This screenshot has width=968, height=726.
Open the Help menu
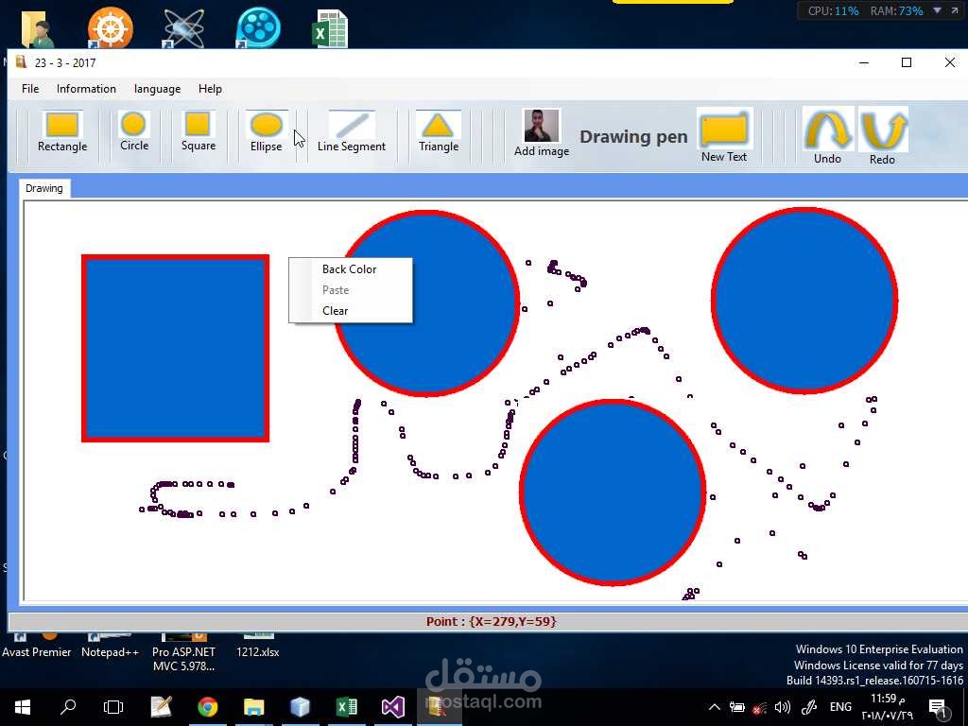pyautogui.click(x=210, y=89)
